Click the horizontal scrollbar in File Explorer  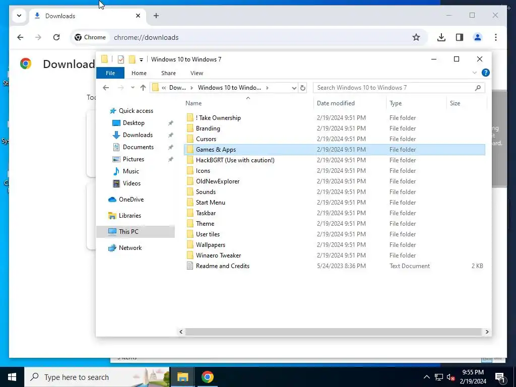pyautogui.click(x=334, y=332)
